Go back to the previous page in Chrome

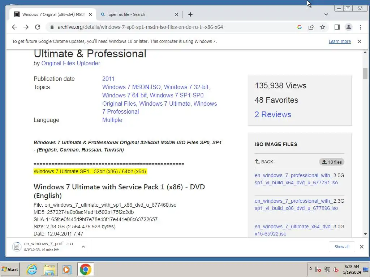pos(14,27)
